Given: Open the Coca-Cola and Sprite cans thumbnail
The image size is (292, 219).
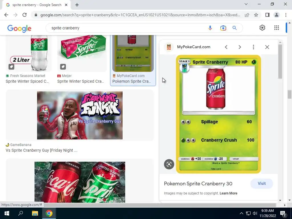Looking at the screenshot, I should tap(80, 182).
